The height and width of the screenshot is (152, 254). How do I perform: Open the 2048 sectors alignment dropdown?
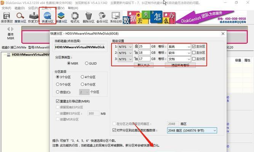click(x=192, y=130)
